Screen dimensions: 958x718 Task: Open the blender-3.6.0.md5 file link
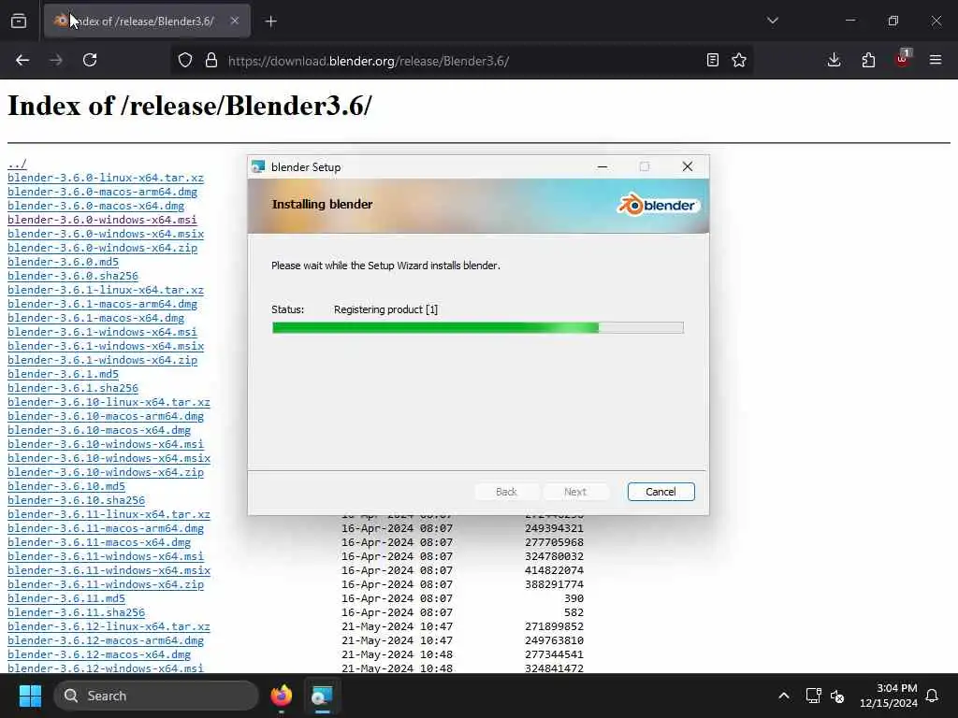point(63,262)
